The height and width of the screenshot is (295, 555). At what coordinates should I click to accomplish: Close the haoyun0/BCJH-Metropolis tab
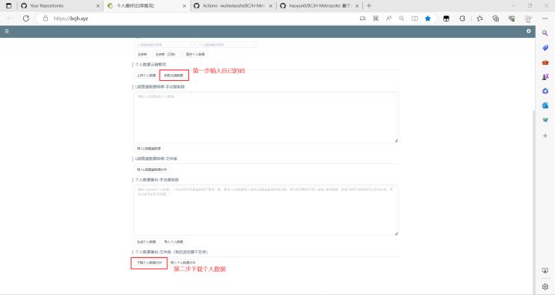pos(357,6)
